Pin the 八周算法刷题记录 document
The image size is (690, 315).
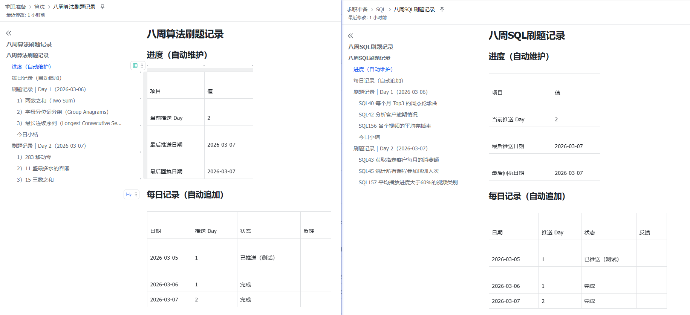click(x=103, y=7)
